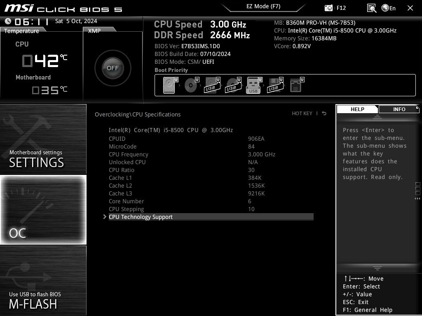Expand the CPU Technology Support arrow
This screenshot has width=422, height=316.
pos(105,216)
